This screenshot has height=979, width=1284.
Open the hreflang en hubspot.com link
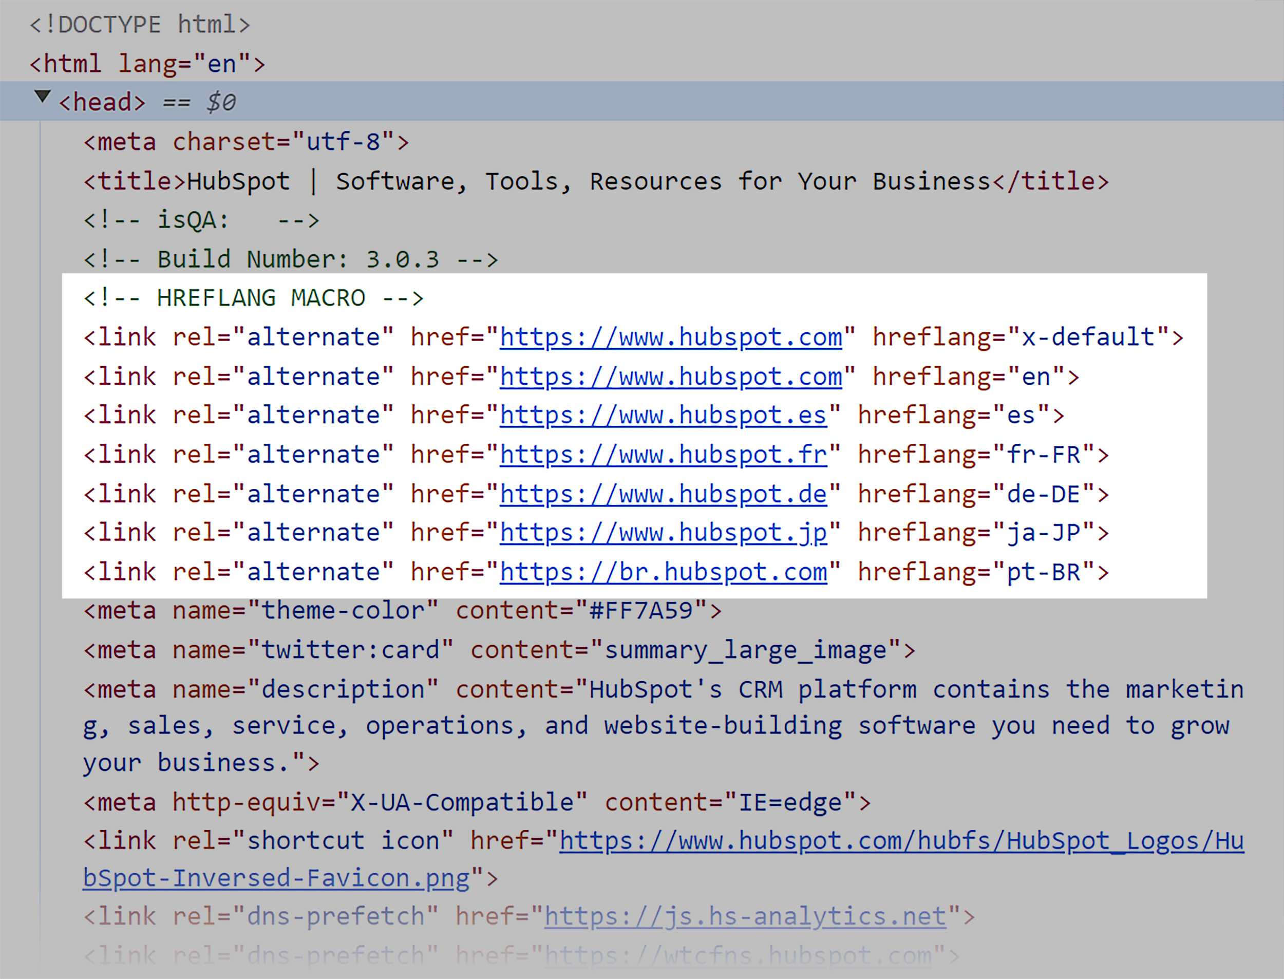click(671, 377)
